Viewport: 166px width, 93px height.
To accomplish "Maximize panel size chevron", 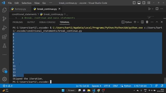I will click(157, 22).
